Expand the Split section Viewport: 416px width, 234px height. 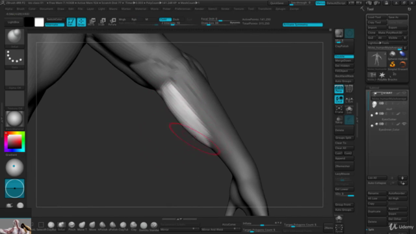click(371, 229)
